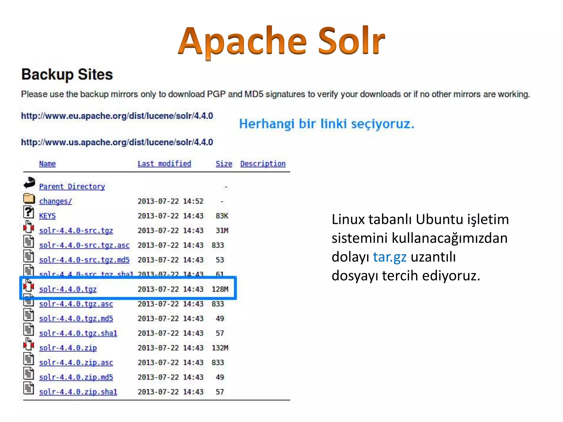Download the highlighted solr-4.4.0.tgz file
The height and width of the screenshot is (422, 563).
click(68, 289)
